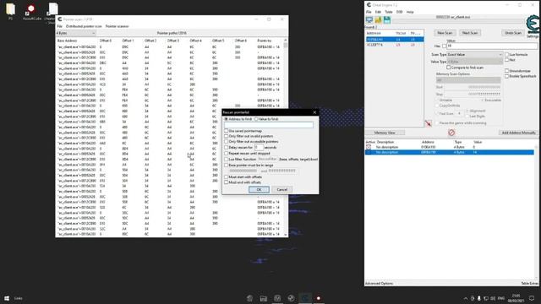Viewport: 541px width, 304px height.
Task: Open the process list computer icon in Cheat Engine
Action: point(369,20)
